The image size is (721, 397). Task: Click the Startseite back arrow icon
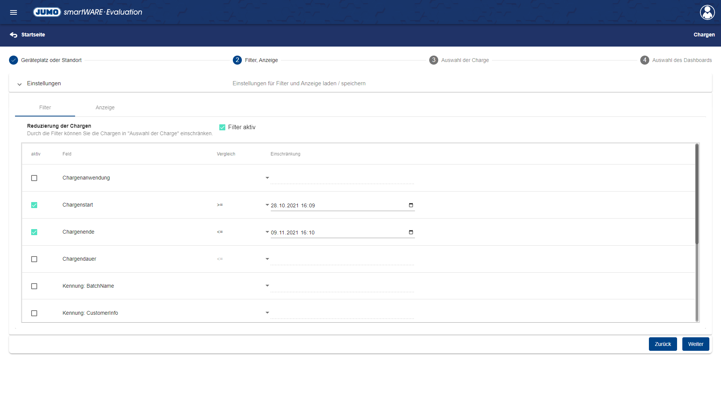pyautogui.click(x=14, y=35)
